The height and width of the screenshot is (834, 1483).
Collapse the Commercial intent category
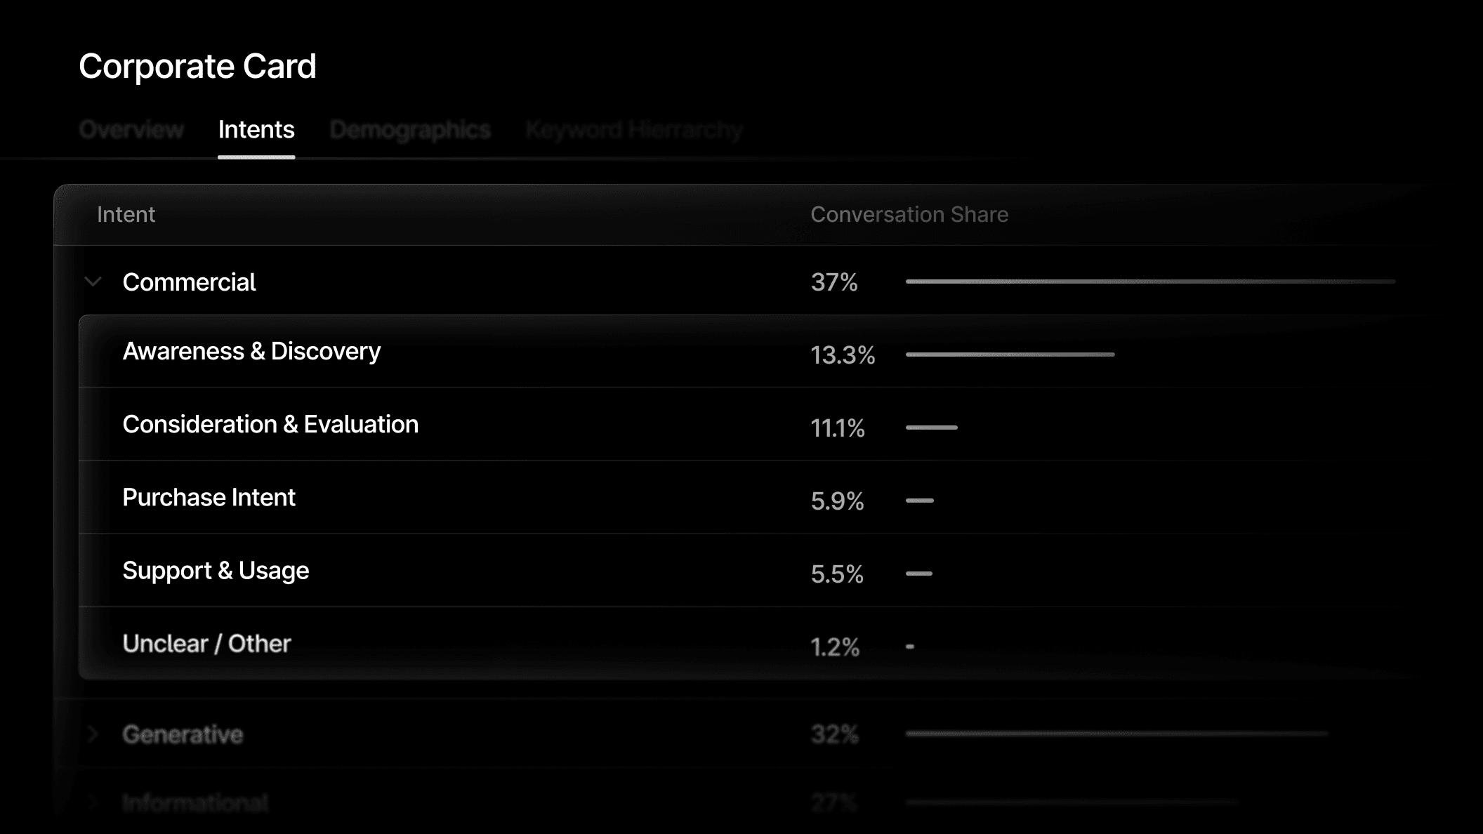pos(92,282)
